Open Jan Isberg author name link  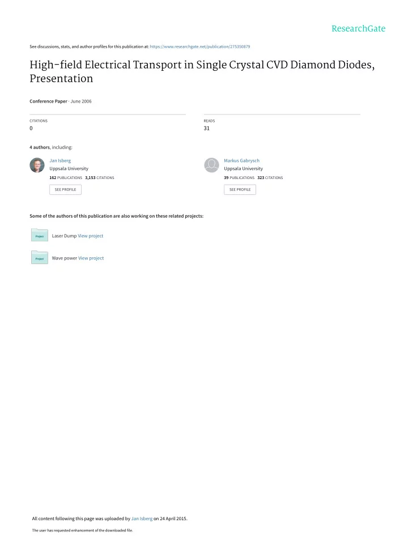(60, 160)
